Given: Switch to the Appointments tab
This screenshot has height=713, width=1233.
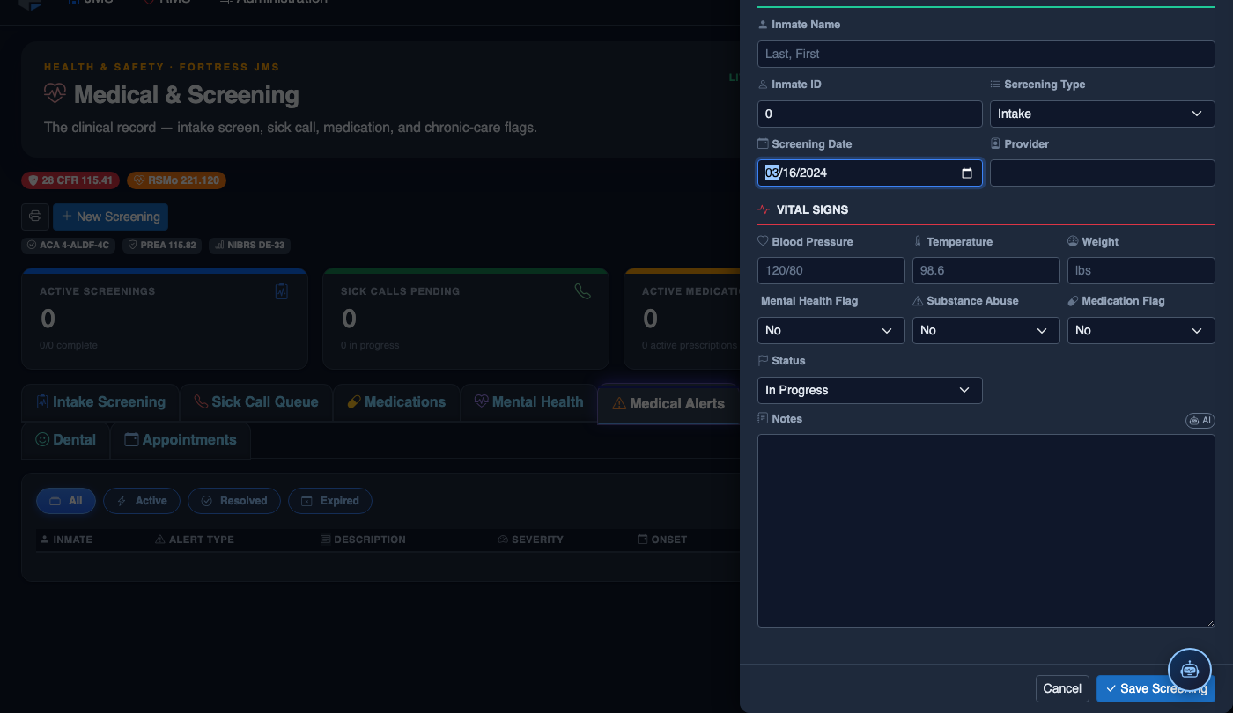Looking at the screenshot, I should tap(181, 440).
